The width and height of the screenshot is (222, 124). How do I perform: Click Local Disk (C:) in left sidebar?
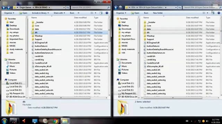[x=16, y=83]
